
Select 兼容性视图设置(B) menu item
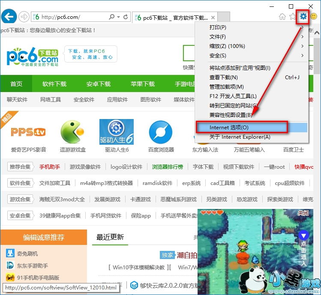[252, 115]
